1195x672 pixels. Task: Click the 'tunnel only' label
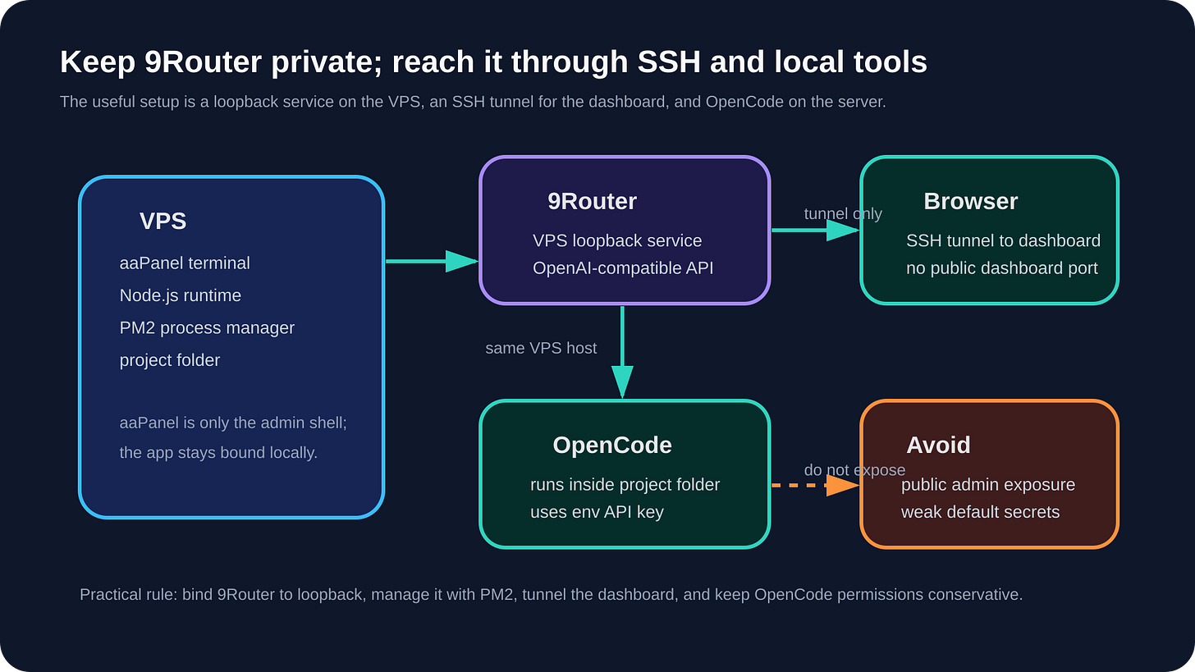(x=843, y=214)
